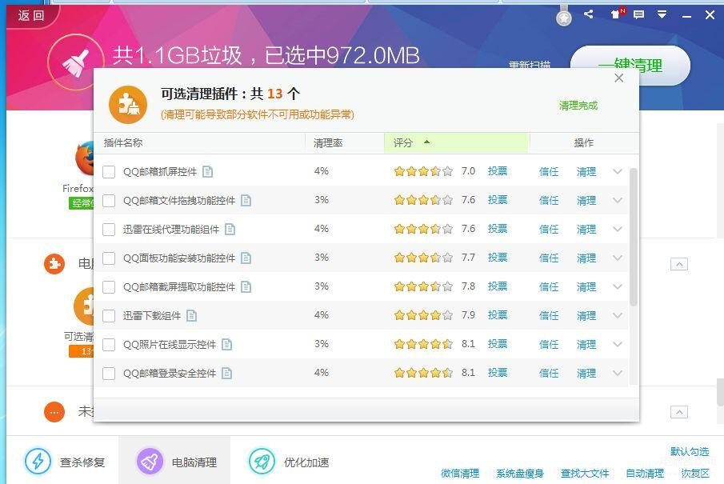Open details icon next to QQ邮箱登录安全控件
This screenshot has height=484, width=724.
pos(226,373)
